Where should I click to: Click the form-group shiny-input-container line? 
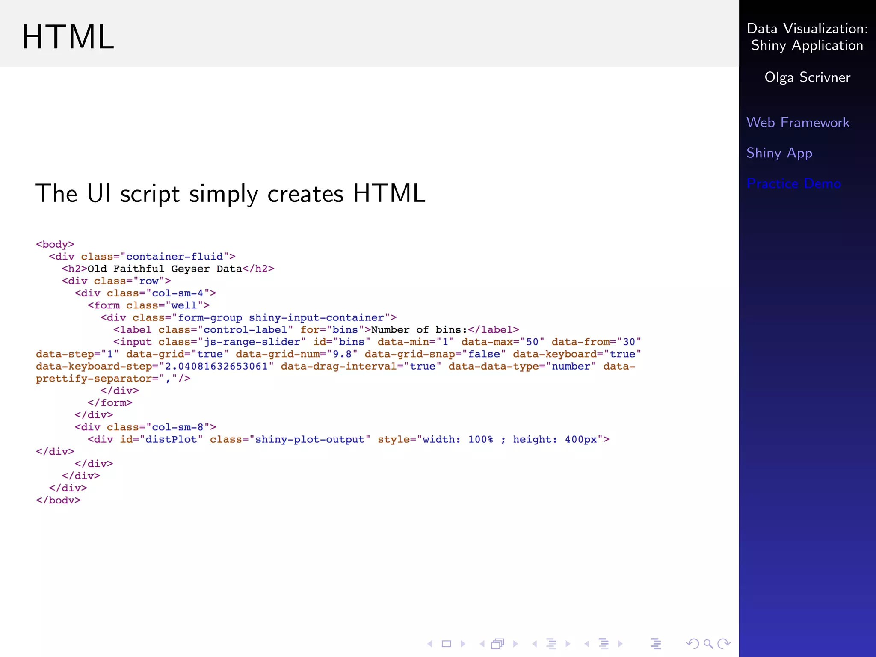tap(249, 318)
